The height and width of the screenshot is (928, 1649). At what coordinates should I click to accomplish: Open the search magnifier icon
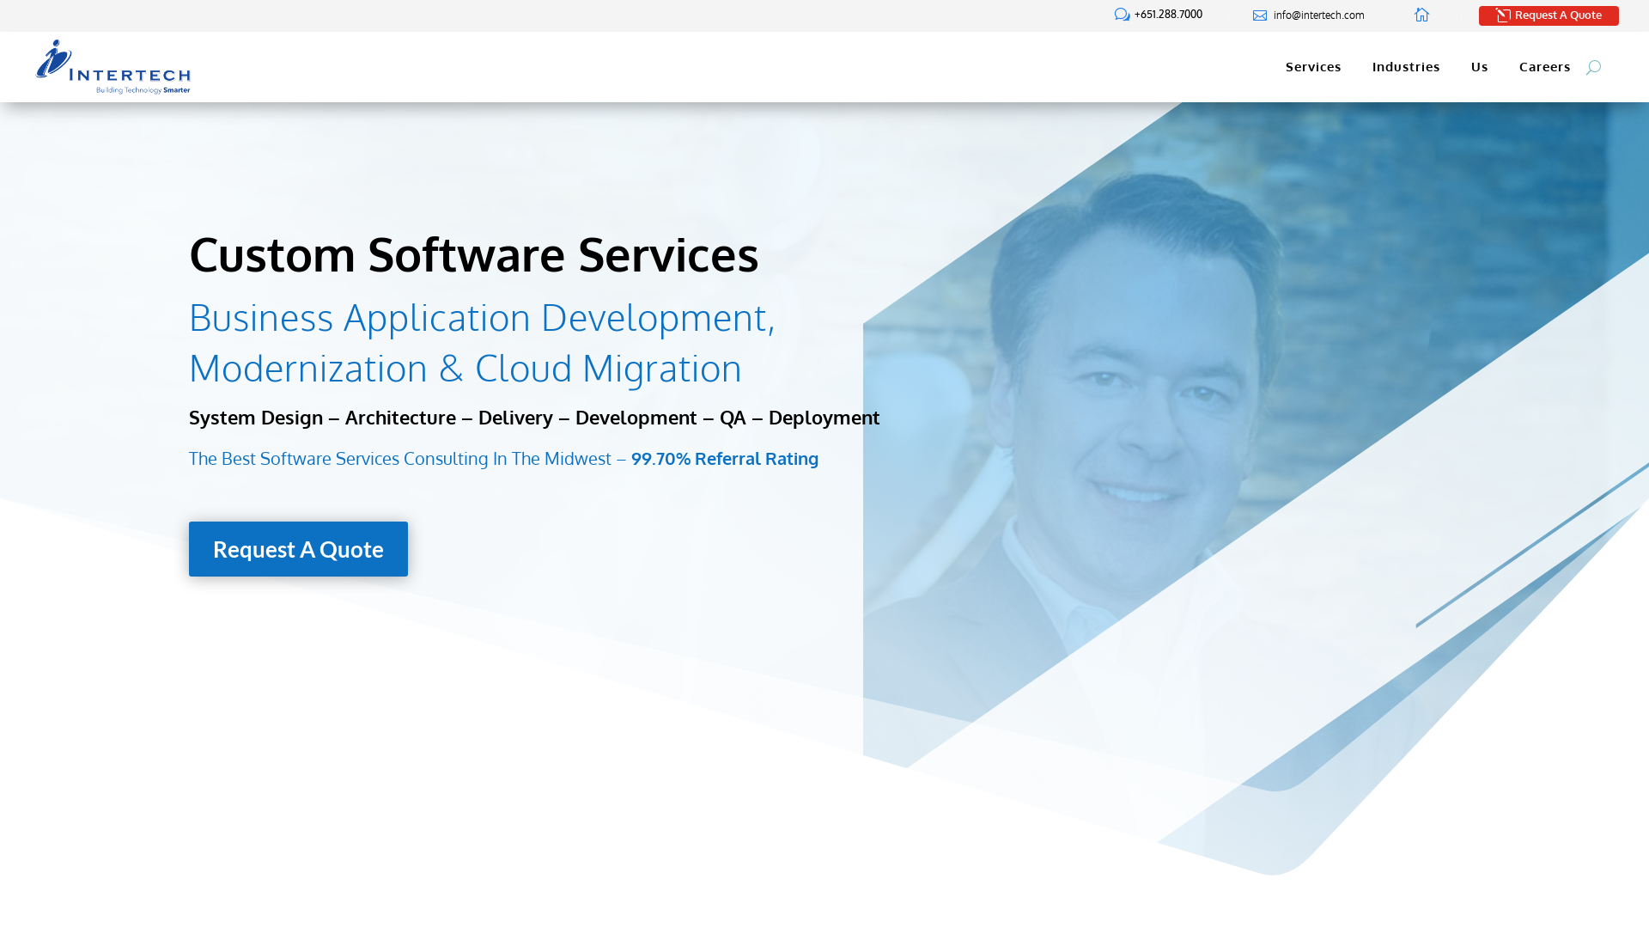(1593, 68)
